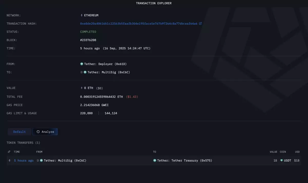Click the 1B value in the transfer row
The height and width of the screenshot is (183, 308).
pos(275,160)
